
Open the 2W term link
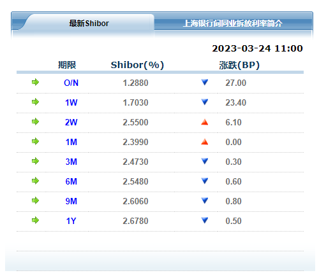pos(71,122)
